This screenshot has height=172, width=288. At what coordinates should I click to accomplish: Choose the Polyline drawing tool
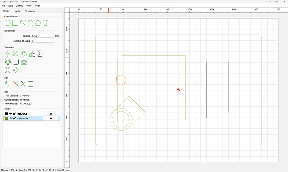pyautogui.click(x=23, y=23)
